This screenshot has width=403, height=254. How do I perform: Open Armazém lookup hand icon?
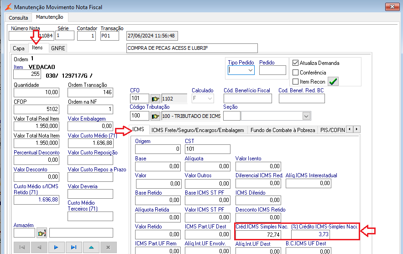42,233
